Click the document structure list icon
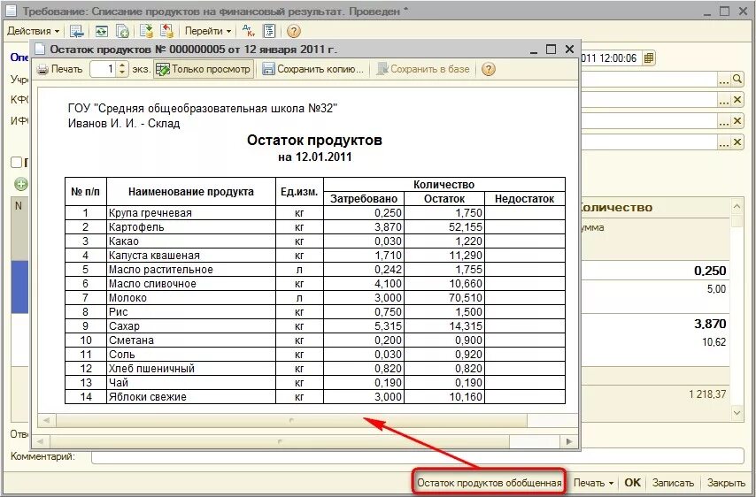This screenshot has height=497, width=756. click(x=269, y=31)
